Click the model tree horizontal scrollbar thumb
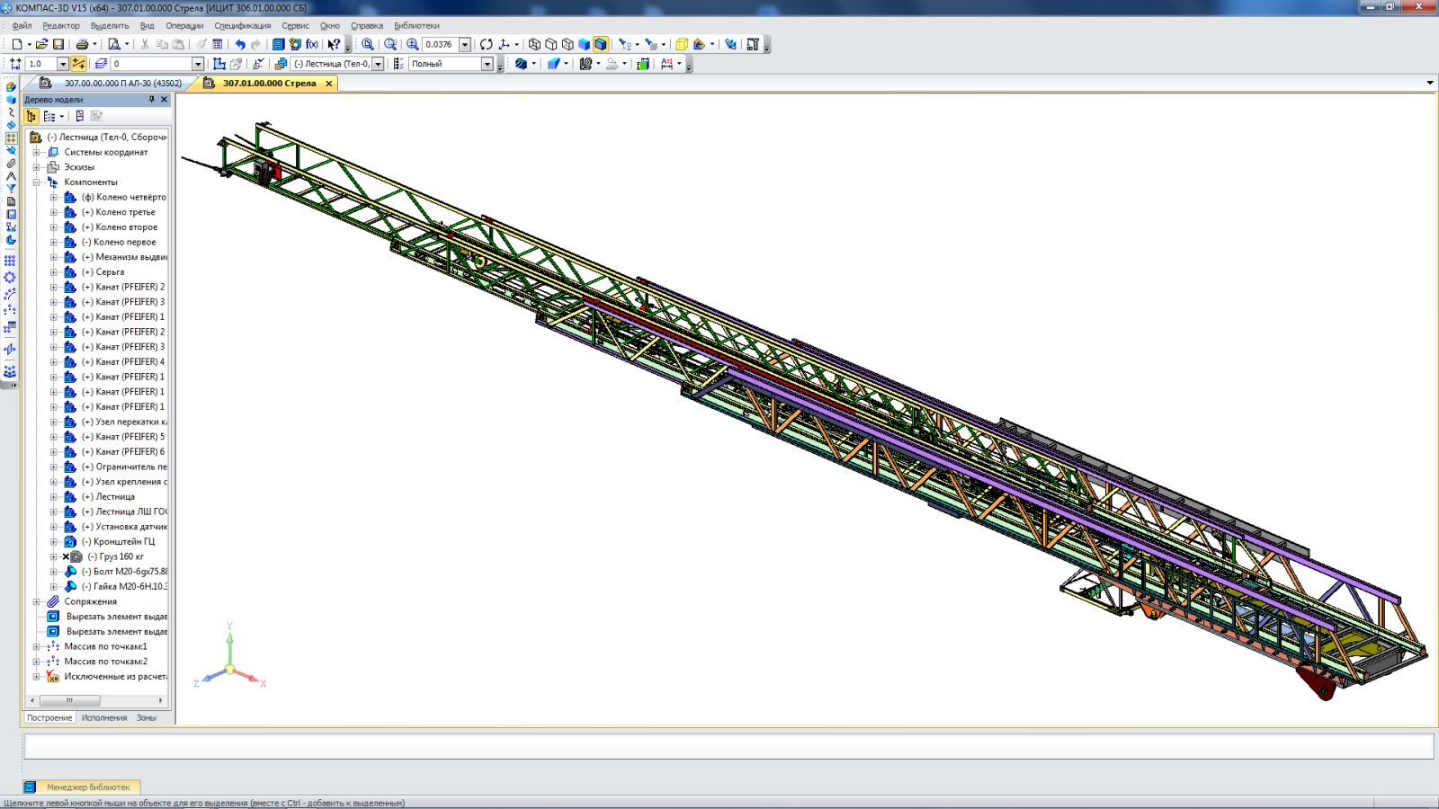This screenshot has height=809, width=1439. [x=69, y=700]
